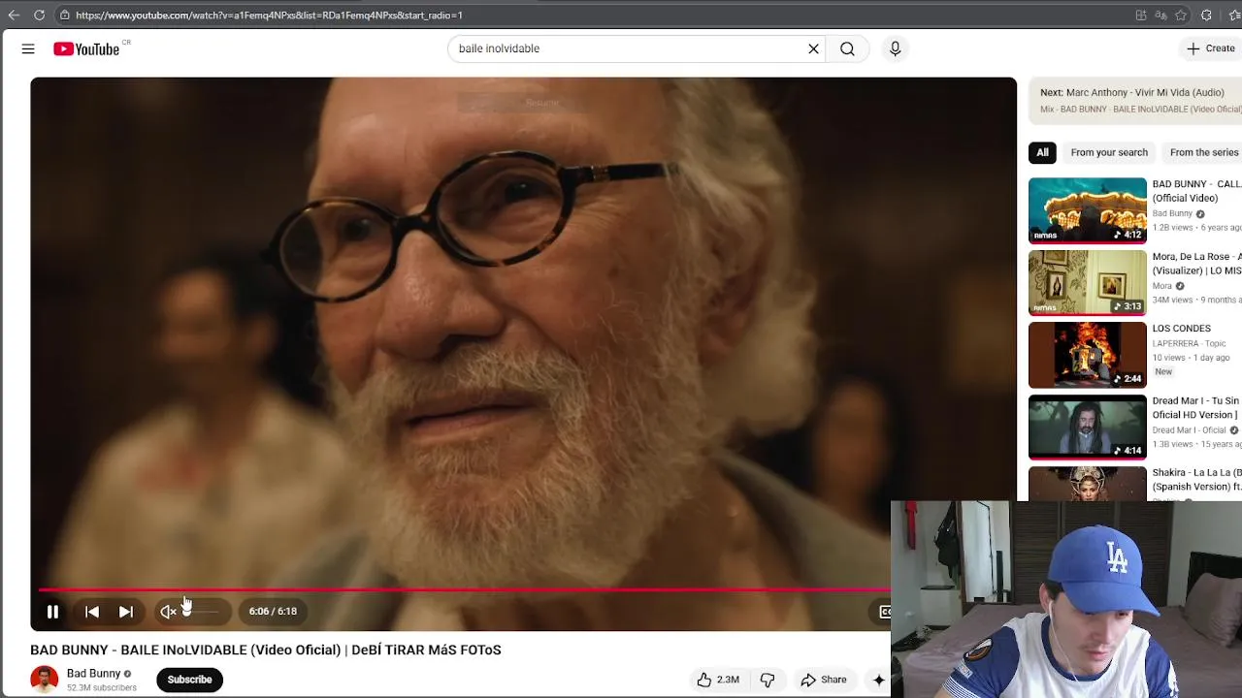Select the 'All' filter chip
Screen dimensions: 1242x698
(x=1042, y=152)
